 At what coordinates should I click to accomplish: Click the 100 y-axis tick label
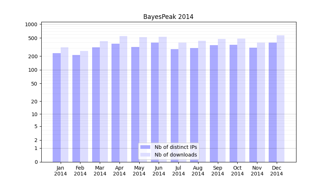click(33, 70)
